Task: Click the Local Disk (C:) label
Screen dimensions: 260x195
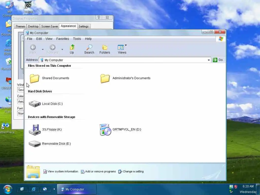Action: [52, 104]
